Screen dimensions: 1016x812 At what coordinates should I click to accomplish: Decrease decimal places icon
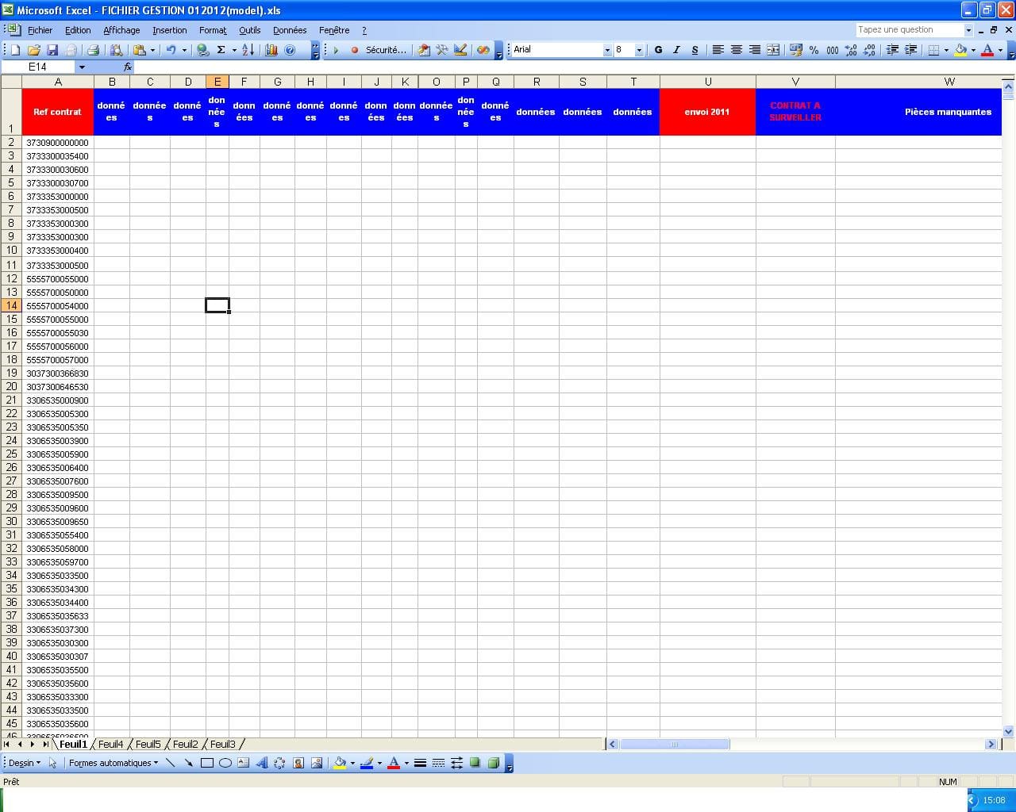click(x=869, y=50)
